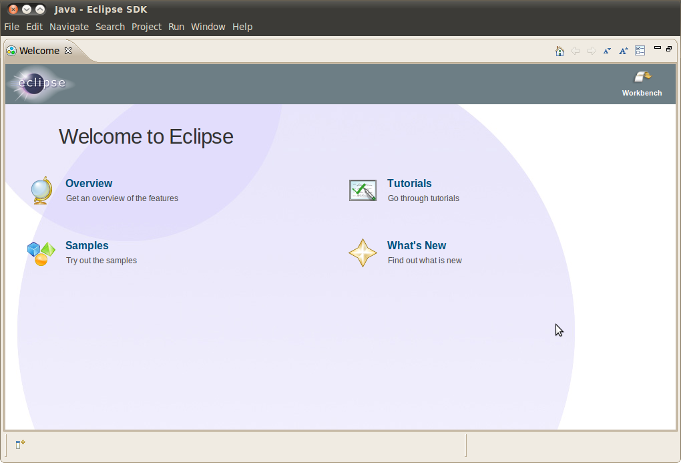
Task: Click the Overview globe icon
Action: pyautogui.click(x=41, y=190)
